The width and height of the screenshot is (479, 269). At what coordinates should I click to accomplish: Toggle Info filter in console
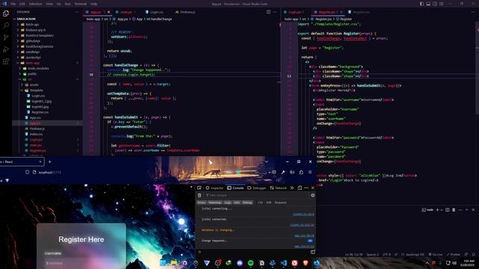click(237, 202)
